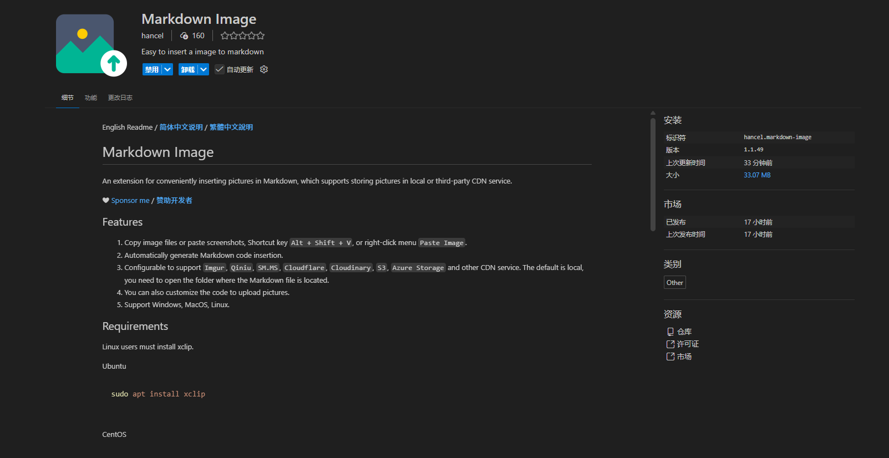Select the 细节 details tab
The height and width of the screenshot is (458, 889).
pos(68,98)
